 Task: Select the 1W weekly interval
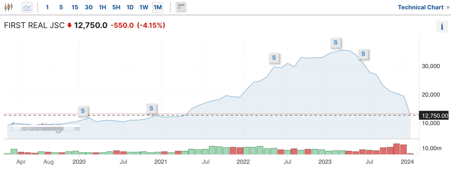pos(144,7)
